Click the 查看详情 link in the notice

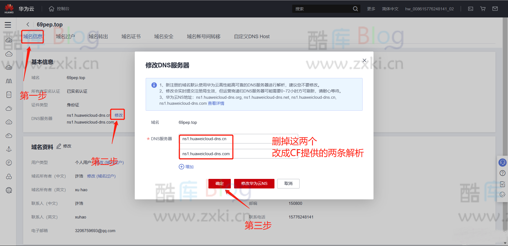[216, 103]
